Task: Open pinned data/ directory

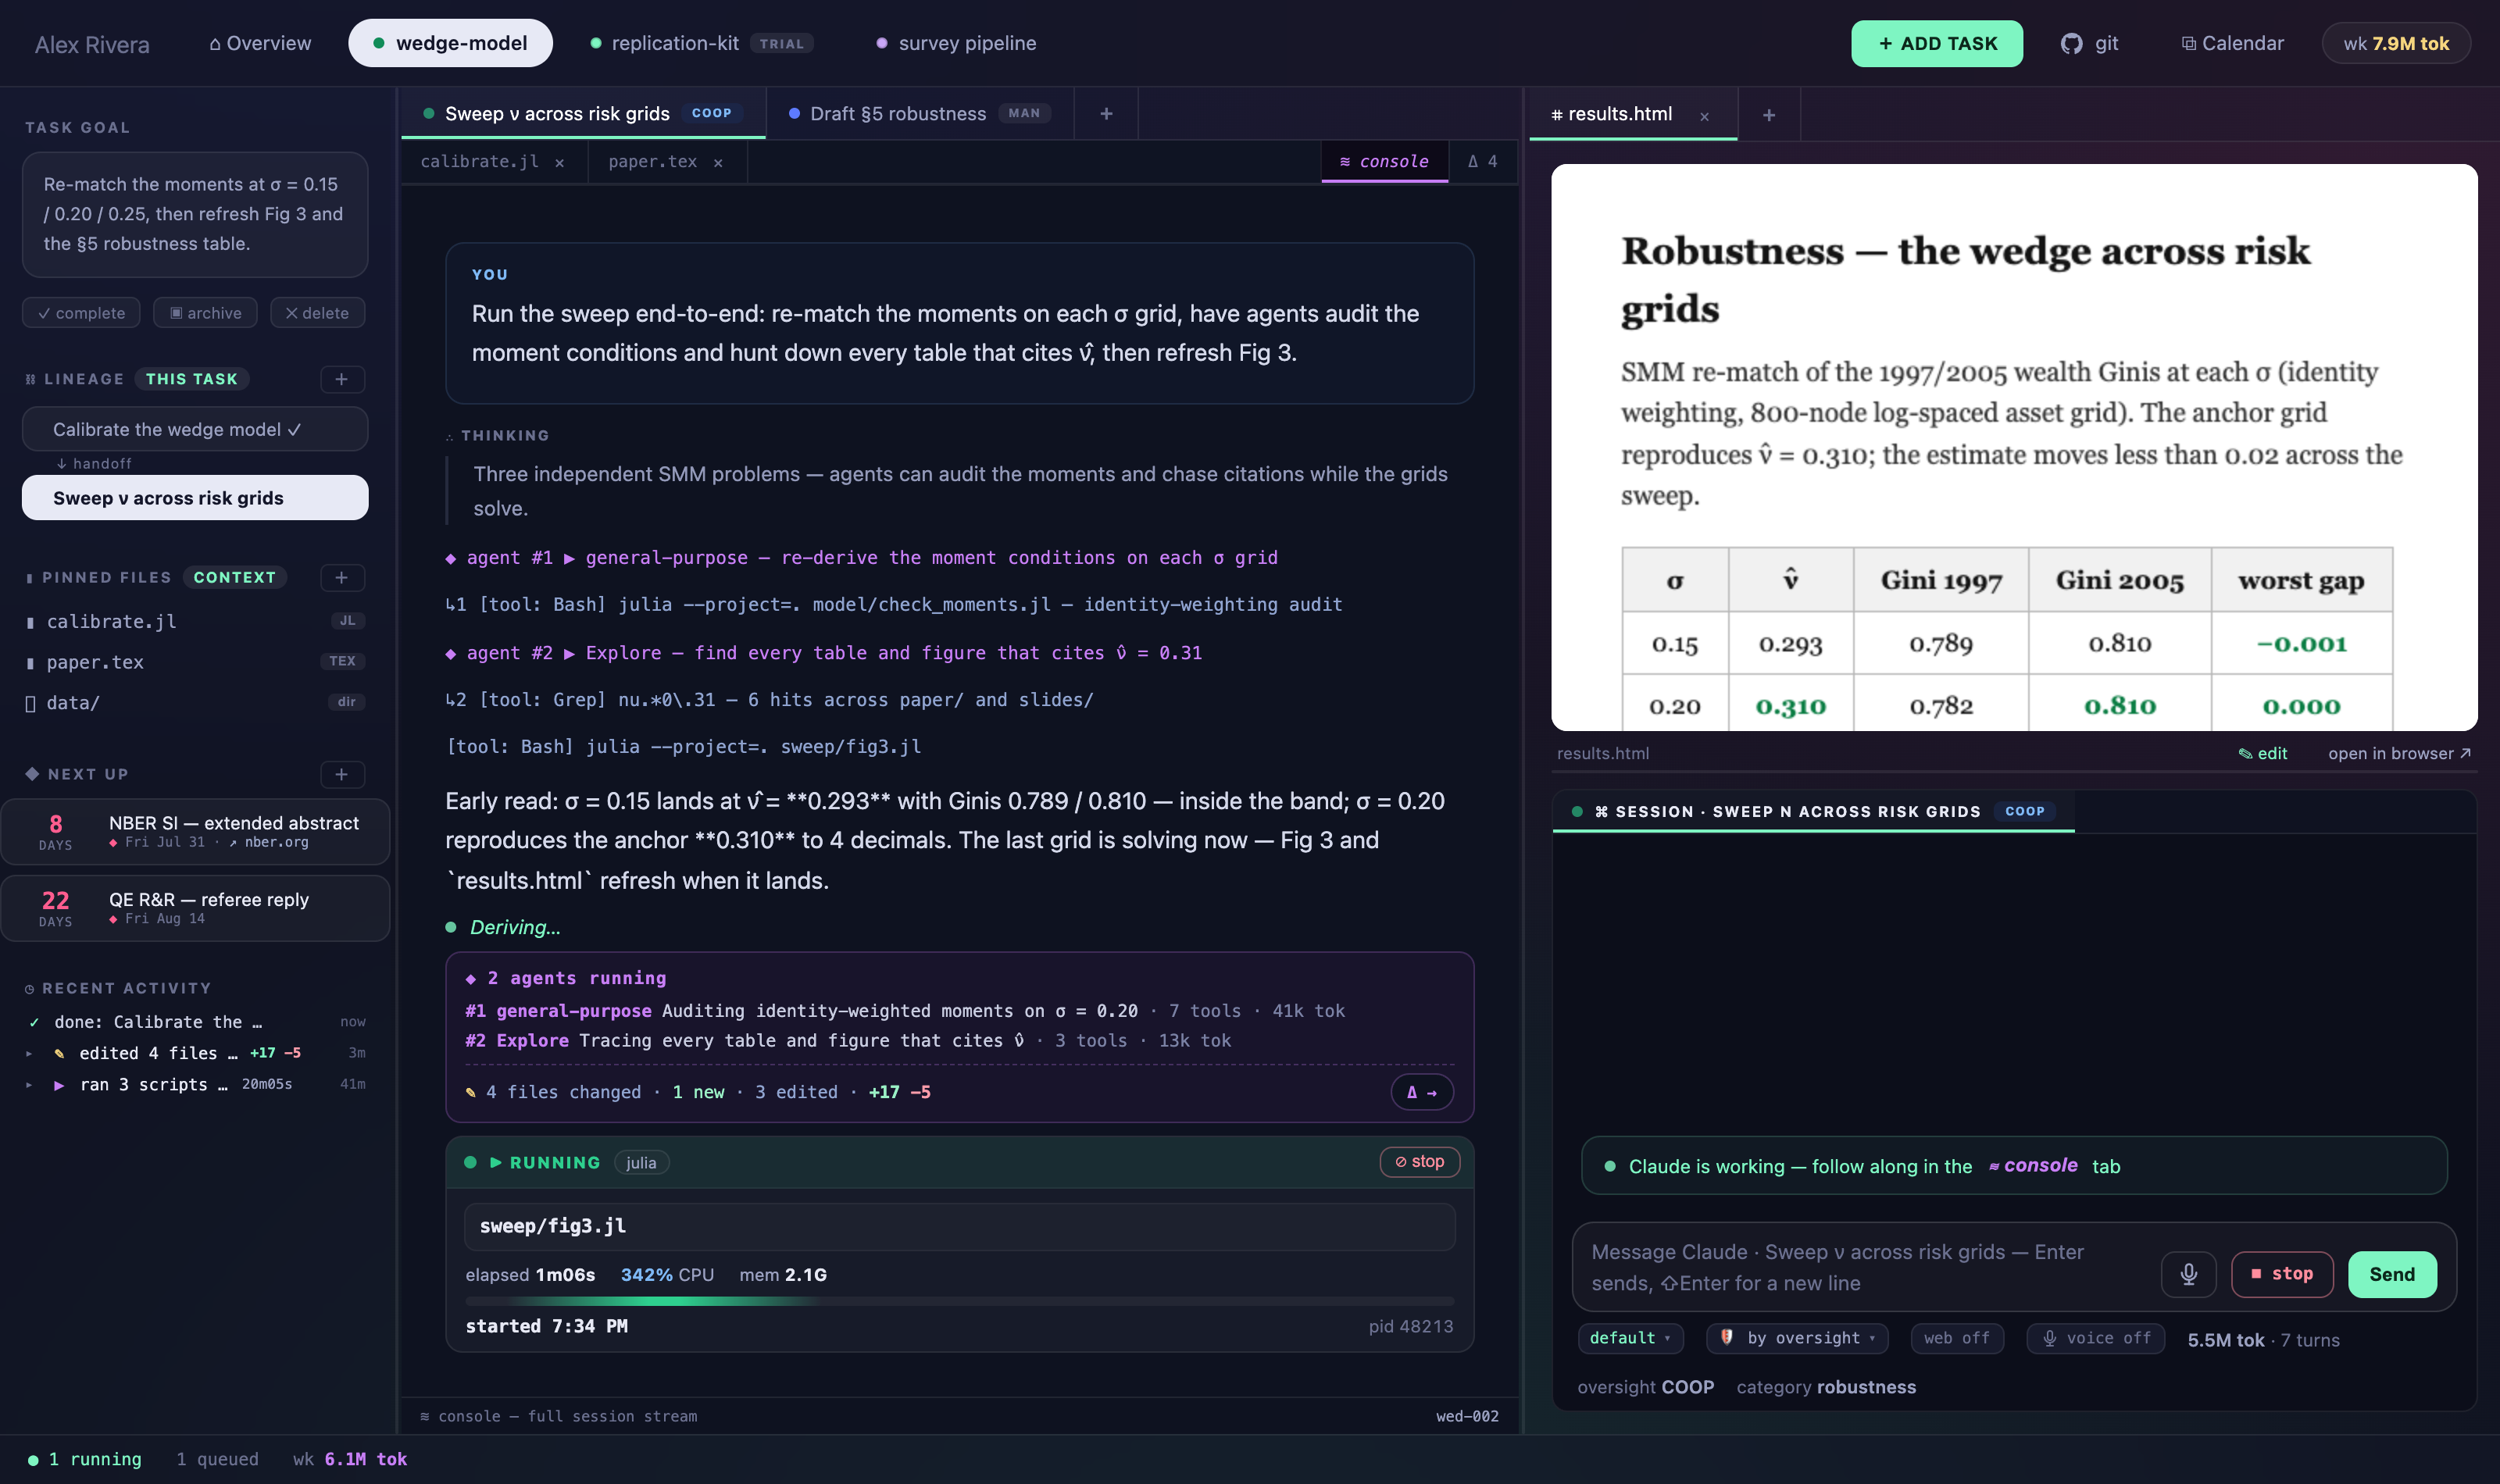Action: 195,702
